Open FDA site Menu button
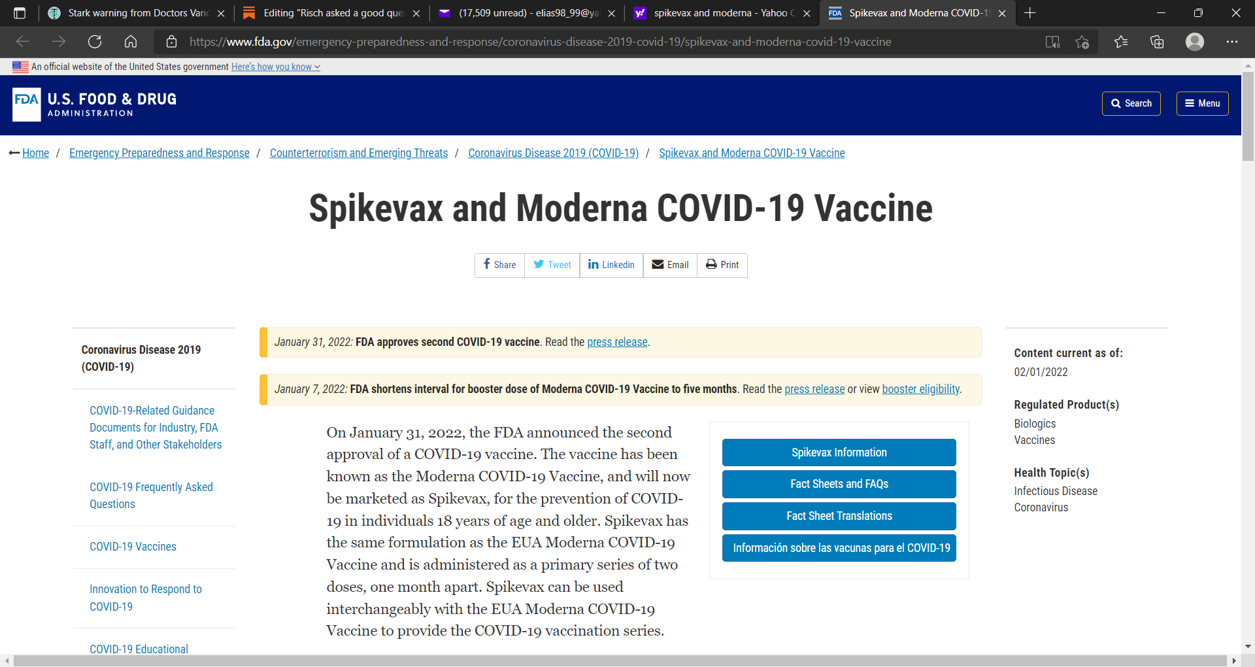This screenshot has width=1255, height=667. click(x=1203, y=103)
